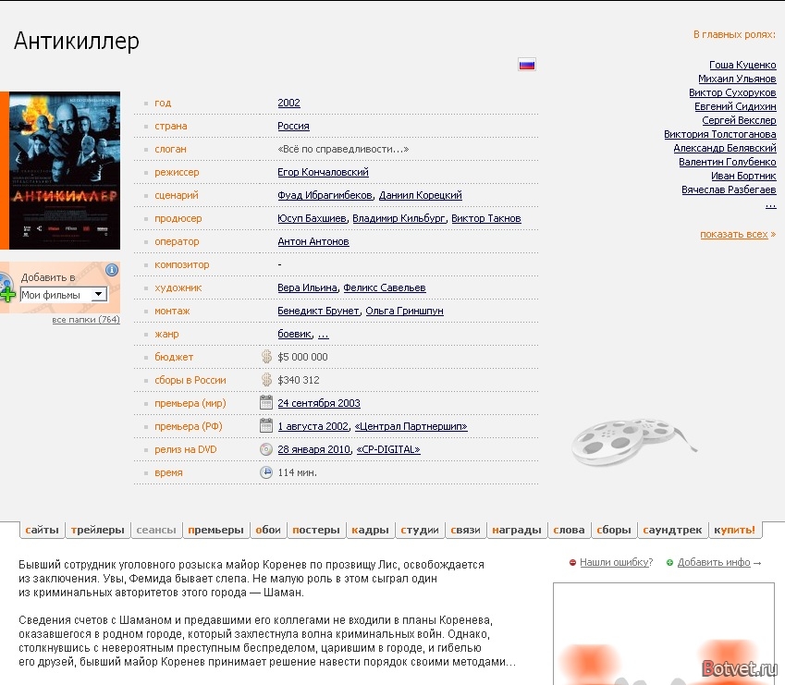The height and width of the screenshot is (685, 785).
Task: Click actor Гоша Куценко link
Action: pos(742,65)
